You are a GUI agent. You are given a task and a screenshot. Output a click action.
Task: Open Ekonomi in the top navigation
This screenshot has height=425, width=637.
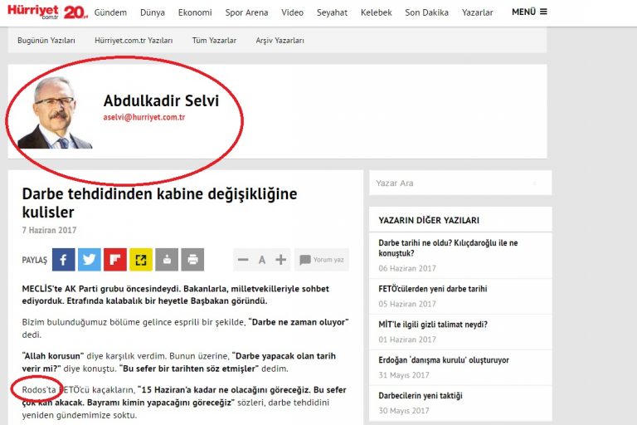click(195, 12)
